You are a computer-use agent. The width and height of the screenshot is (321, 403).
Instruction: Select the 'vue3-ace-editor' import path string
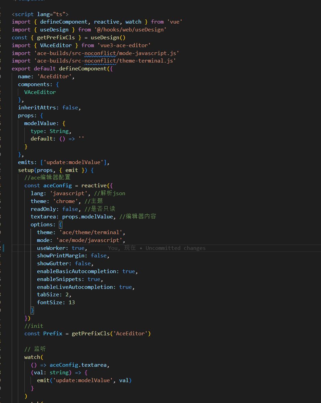coord(124,45)
